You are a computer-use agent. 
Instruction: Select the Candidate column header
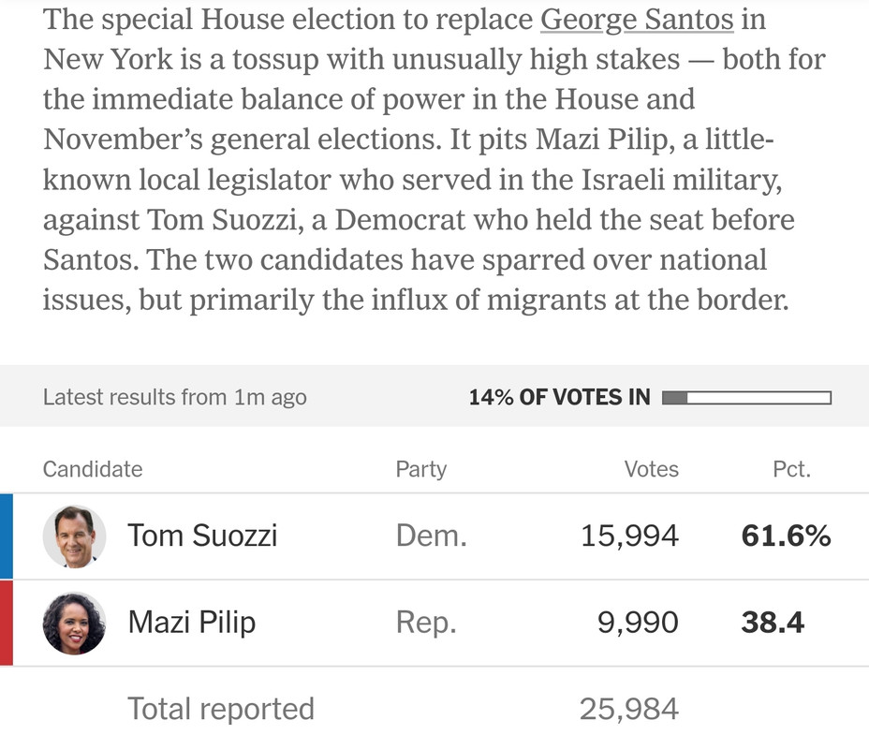93,469
